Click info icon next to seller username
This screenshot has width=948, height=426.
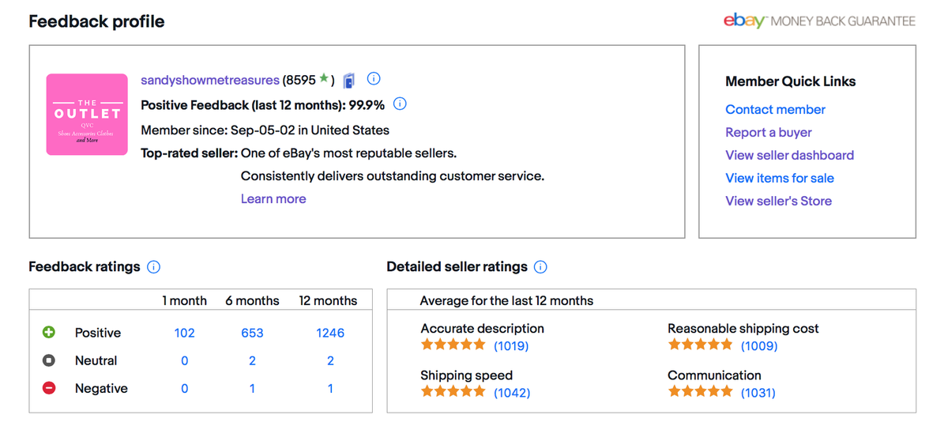click(x=374, y=79)
